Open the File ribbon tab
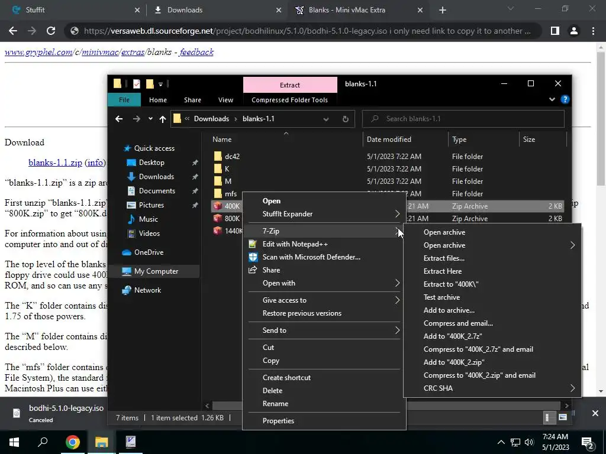Viewport: 606px width, 454px height. click(x=124, y=100)
